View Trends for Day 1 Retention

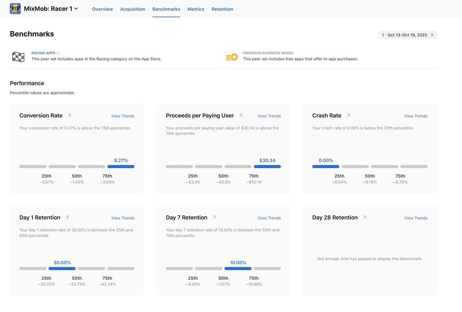click(x=123, y=218)
